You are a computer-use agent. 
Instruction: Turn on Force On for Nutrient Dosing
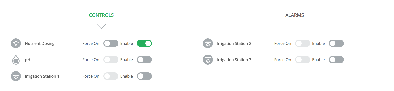pyautogui.click(x=111, y=43)
